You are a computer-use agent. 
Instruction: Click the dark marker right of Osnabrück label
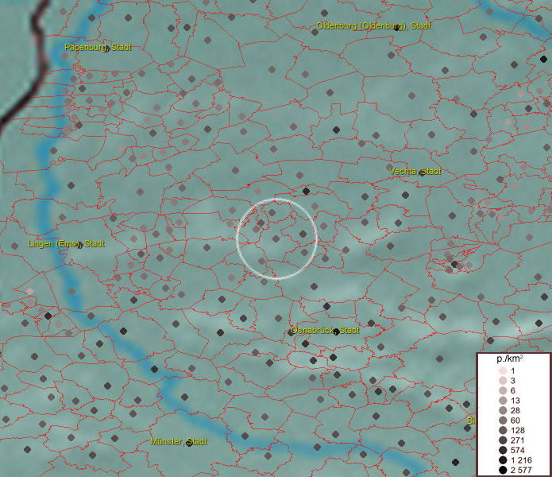(x=337, y=332)
